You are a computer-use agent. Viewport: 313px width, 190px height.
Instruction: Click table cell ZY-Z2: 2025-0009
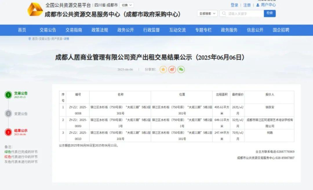pos(78,123)
